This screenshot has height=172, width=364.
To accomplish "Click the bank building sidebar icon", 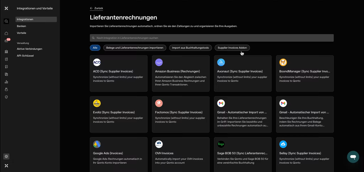I will (x=6, y=52).
